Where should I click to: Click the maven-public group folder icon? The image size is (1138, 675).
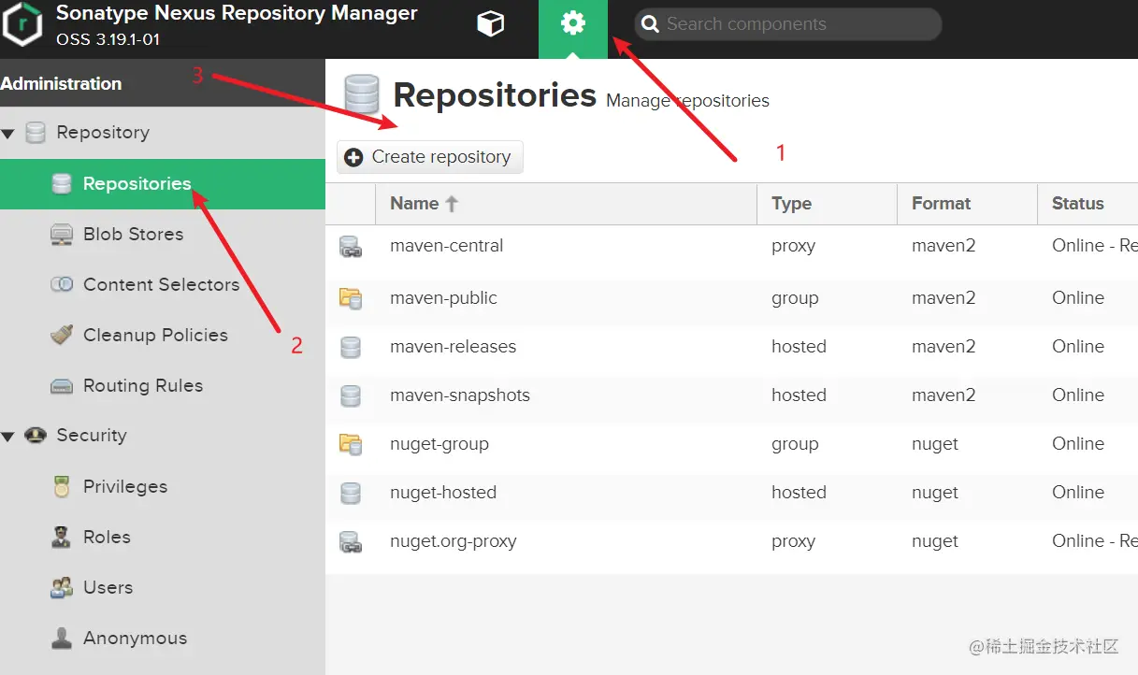(x=351, y=298)
